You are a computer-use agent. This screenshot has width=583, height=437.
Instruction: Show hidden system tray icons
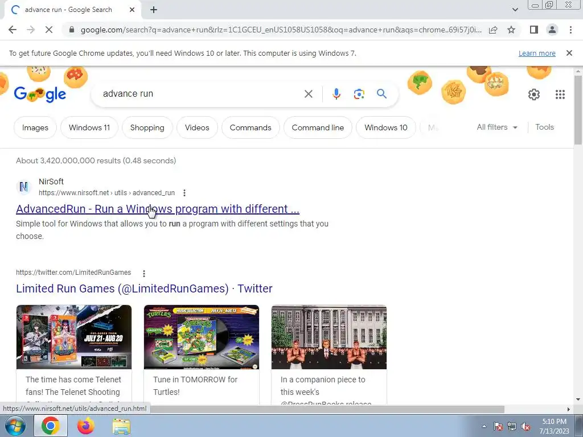coord(484,426)
